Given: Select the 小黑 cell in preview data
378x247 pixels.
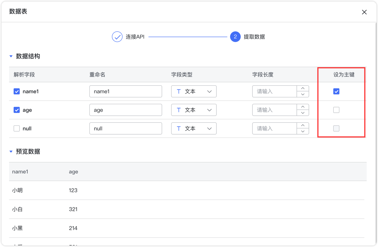Looking at the screenshot, I should (x=17, y=228).
